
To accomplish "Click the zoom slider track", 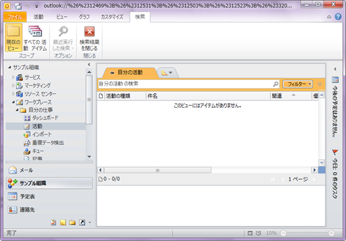I will coord(307,233).
